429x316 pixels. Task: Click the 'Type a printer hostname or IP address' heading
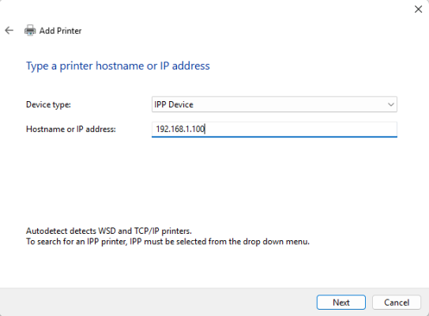pos(118,66)
